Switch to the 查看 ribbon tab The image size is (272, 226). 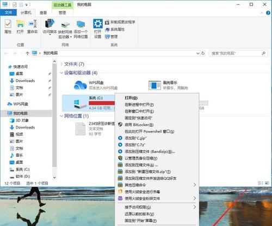[x=43, y=12]
